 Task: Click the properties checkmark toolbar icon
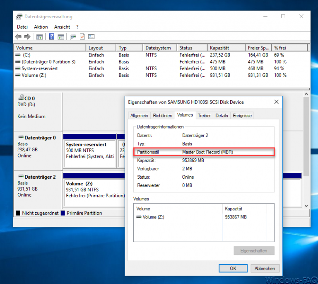coord(82,36)
